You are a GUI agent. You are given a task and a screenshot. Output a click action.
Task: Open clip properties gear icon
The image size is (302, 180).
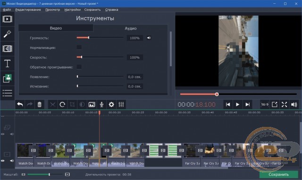(x=111, y=104)
